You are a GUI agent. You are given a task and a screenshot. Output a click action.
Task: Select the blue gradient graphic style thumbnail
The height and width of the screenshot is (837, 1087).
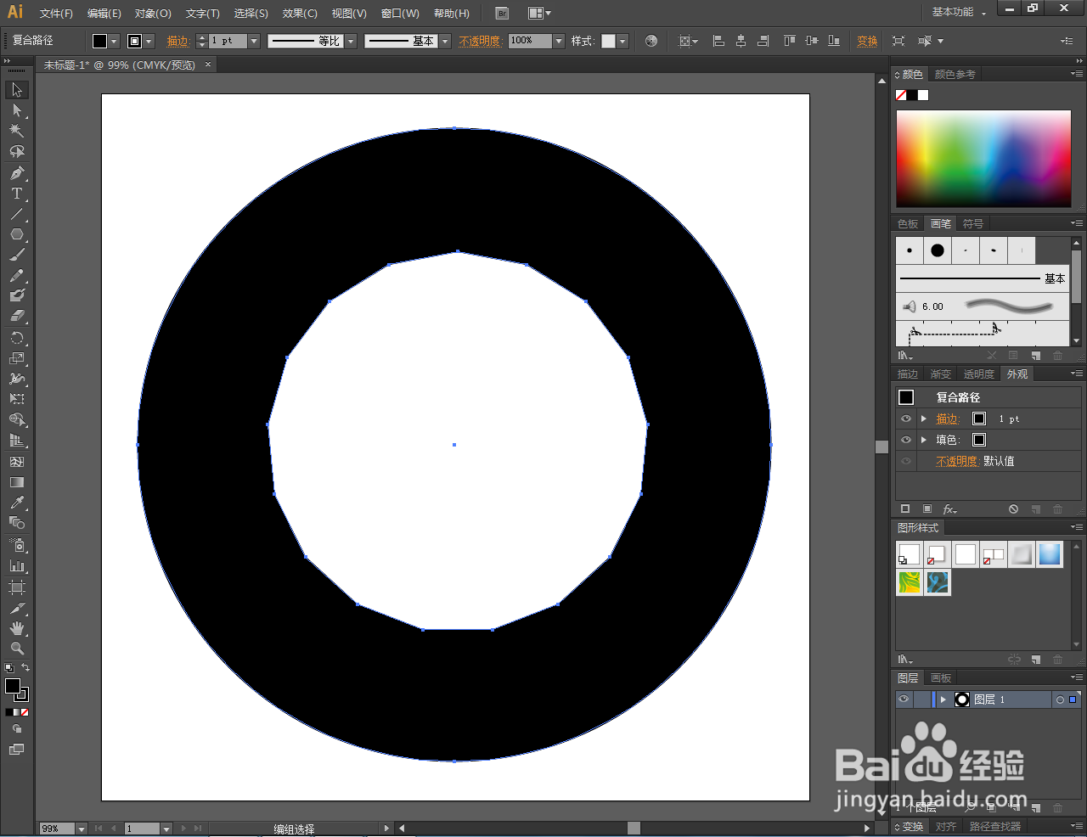point(1050,554)
